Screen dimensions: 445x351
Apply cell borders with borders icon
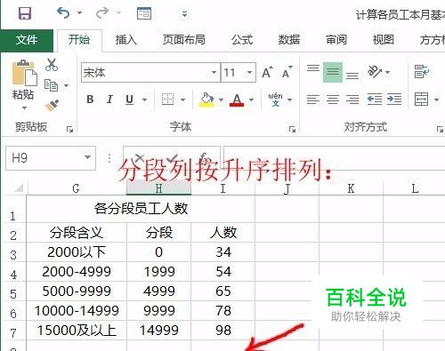pos(167,100)
